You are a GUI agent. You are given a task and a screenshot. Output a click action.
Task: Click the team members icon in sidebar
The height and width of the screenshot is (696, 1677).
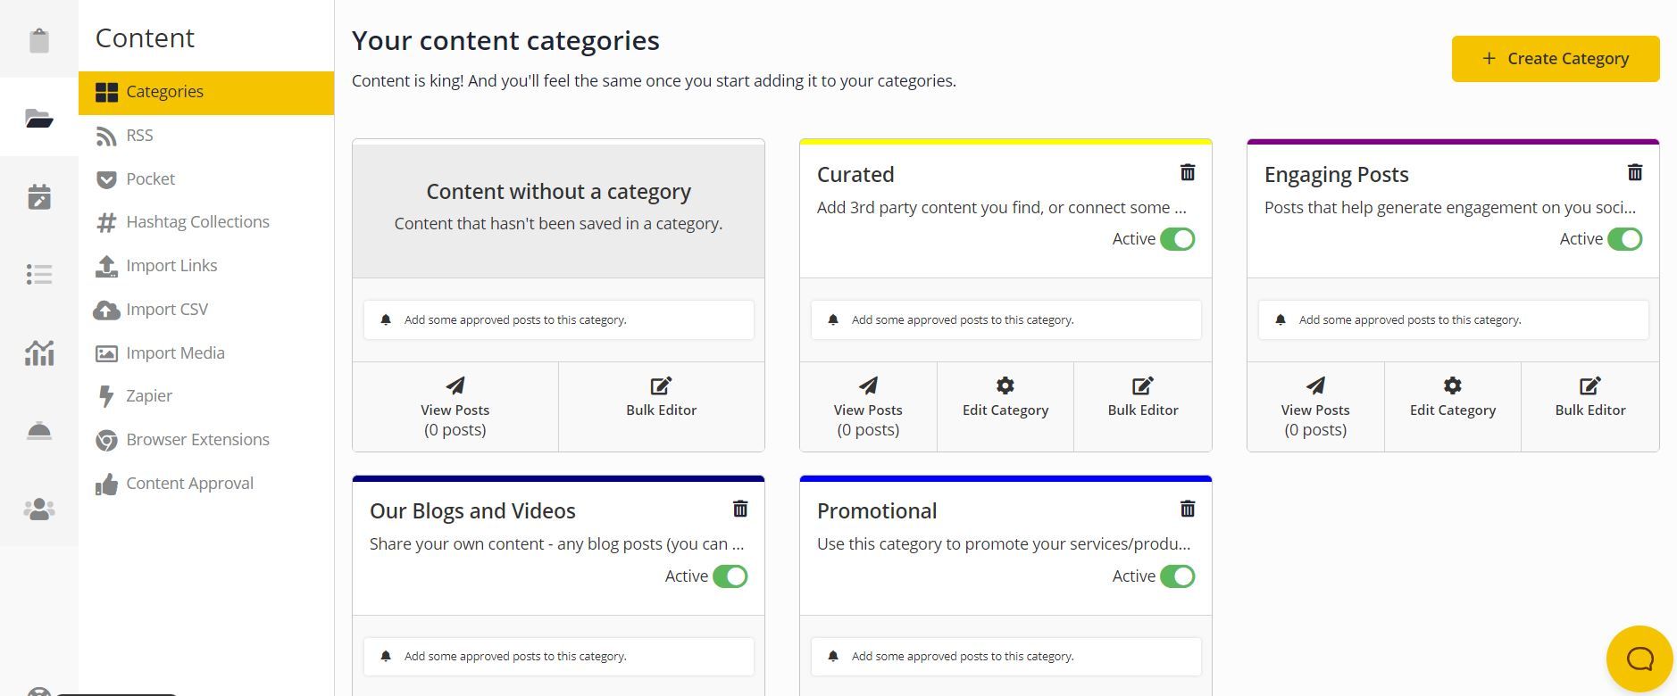point(39,509)
